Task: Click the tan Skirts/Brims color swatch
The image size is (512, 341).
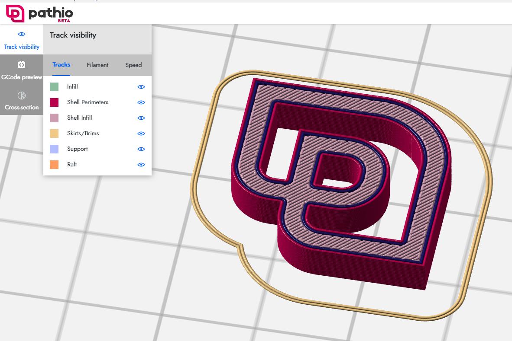Action: tap(54, 134)
